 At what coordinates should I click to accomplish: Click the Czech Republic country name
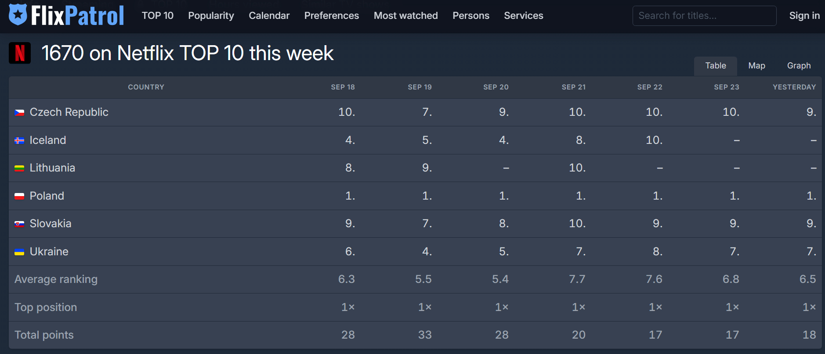[69, 112]
